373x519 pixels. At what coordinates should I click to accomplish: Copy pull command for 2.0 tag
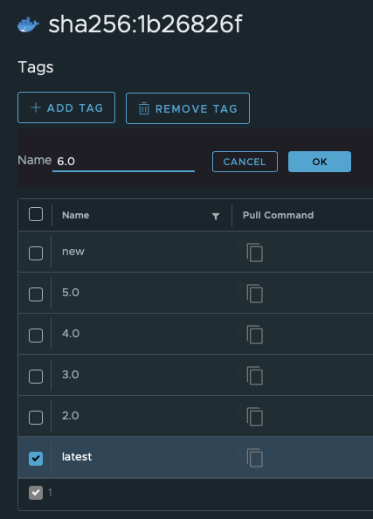click(x=255, y=417)
